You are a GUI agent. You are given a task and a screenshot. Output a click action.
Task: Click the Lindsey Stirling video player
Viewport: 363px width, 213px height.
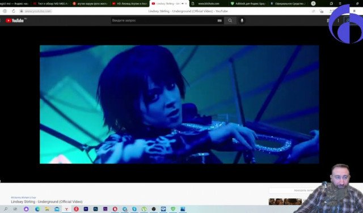(x=179, y=104)
